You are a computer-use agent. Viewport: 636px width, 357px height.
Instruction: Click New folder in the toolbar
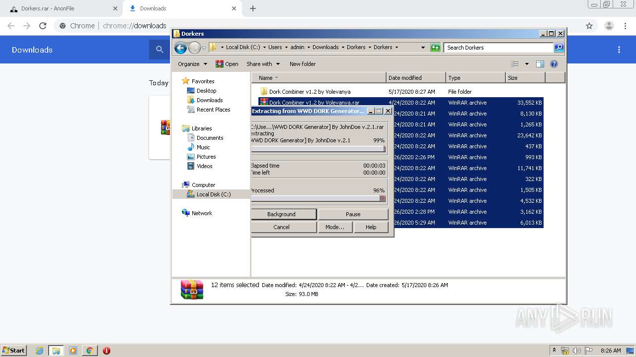point(303,64)
